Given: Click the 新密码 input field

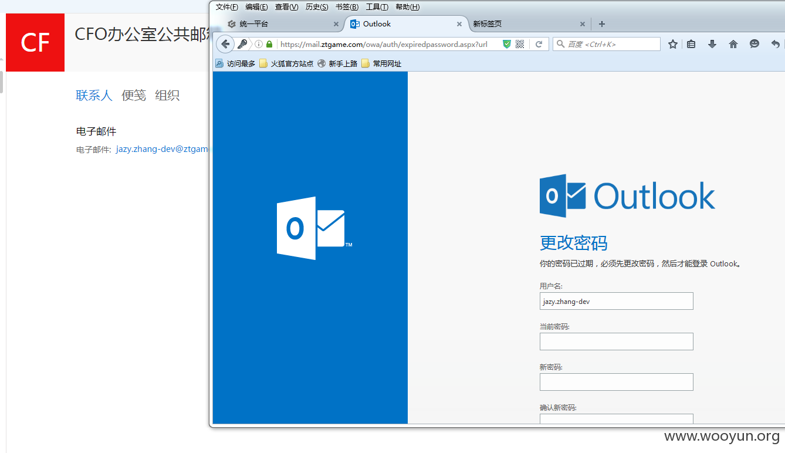Looking at the screenshot, I should coord(616,382).
